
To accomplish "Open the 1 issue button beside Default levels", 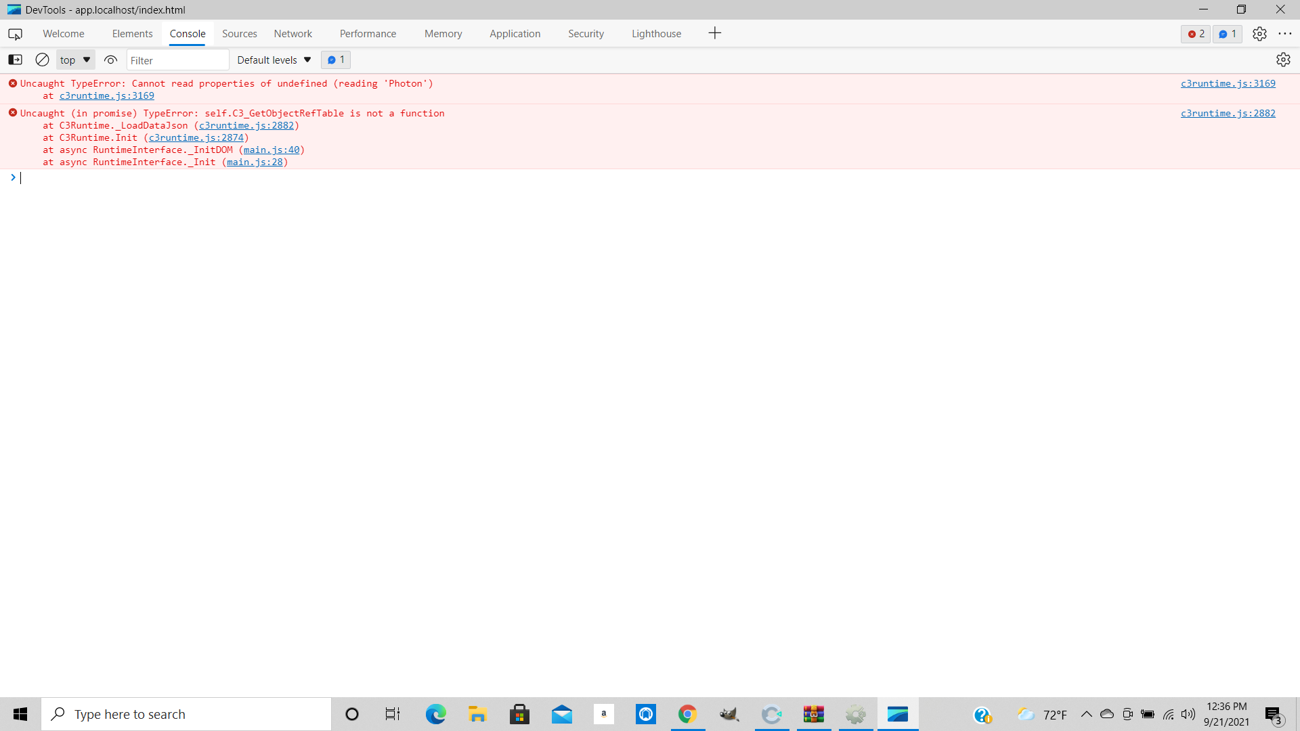I will [x=336, y=60].
